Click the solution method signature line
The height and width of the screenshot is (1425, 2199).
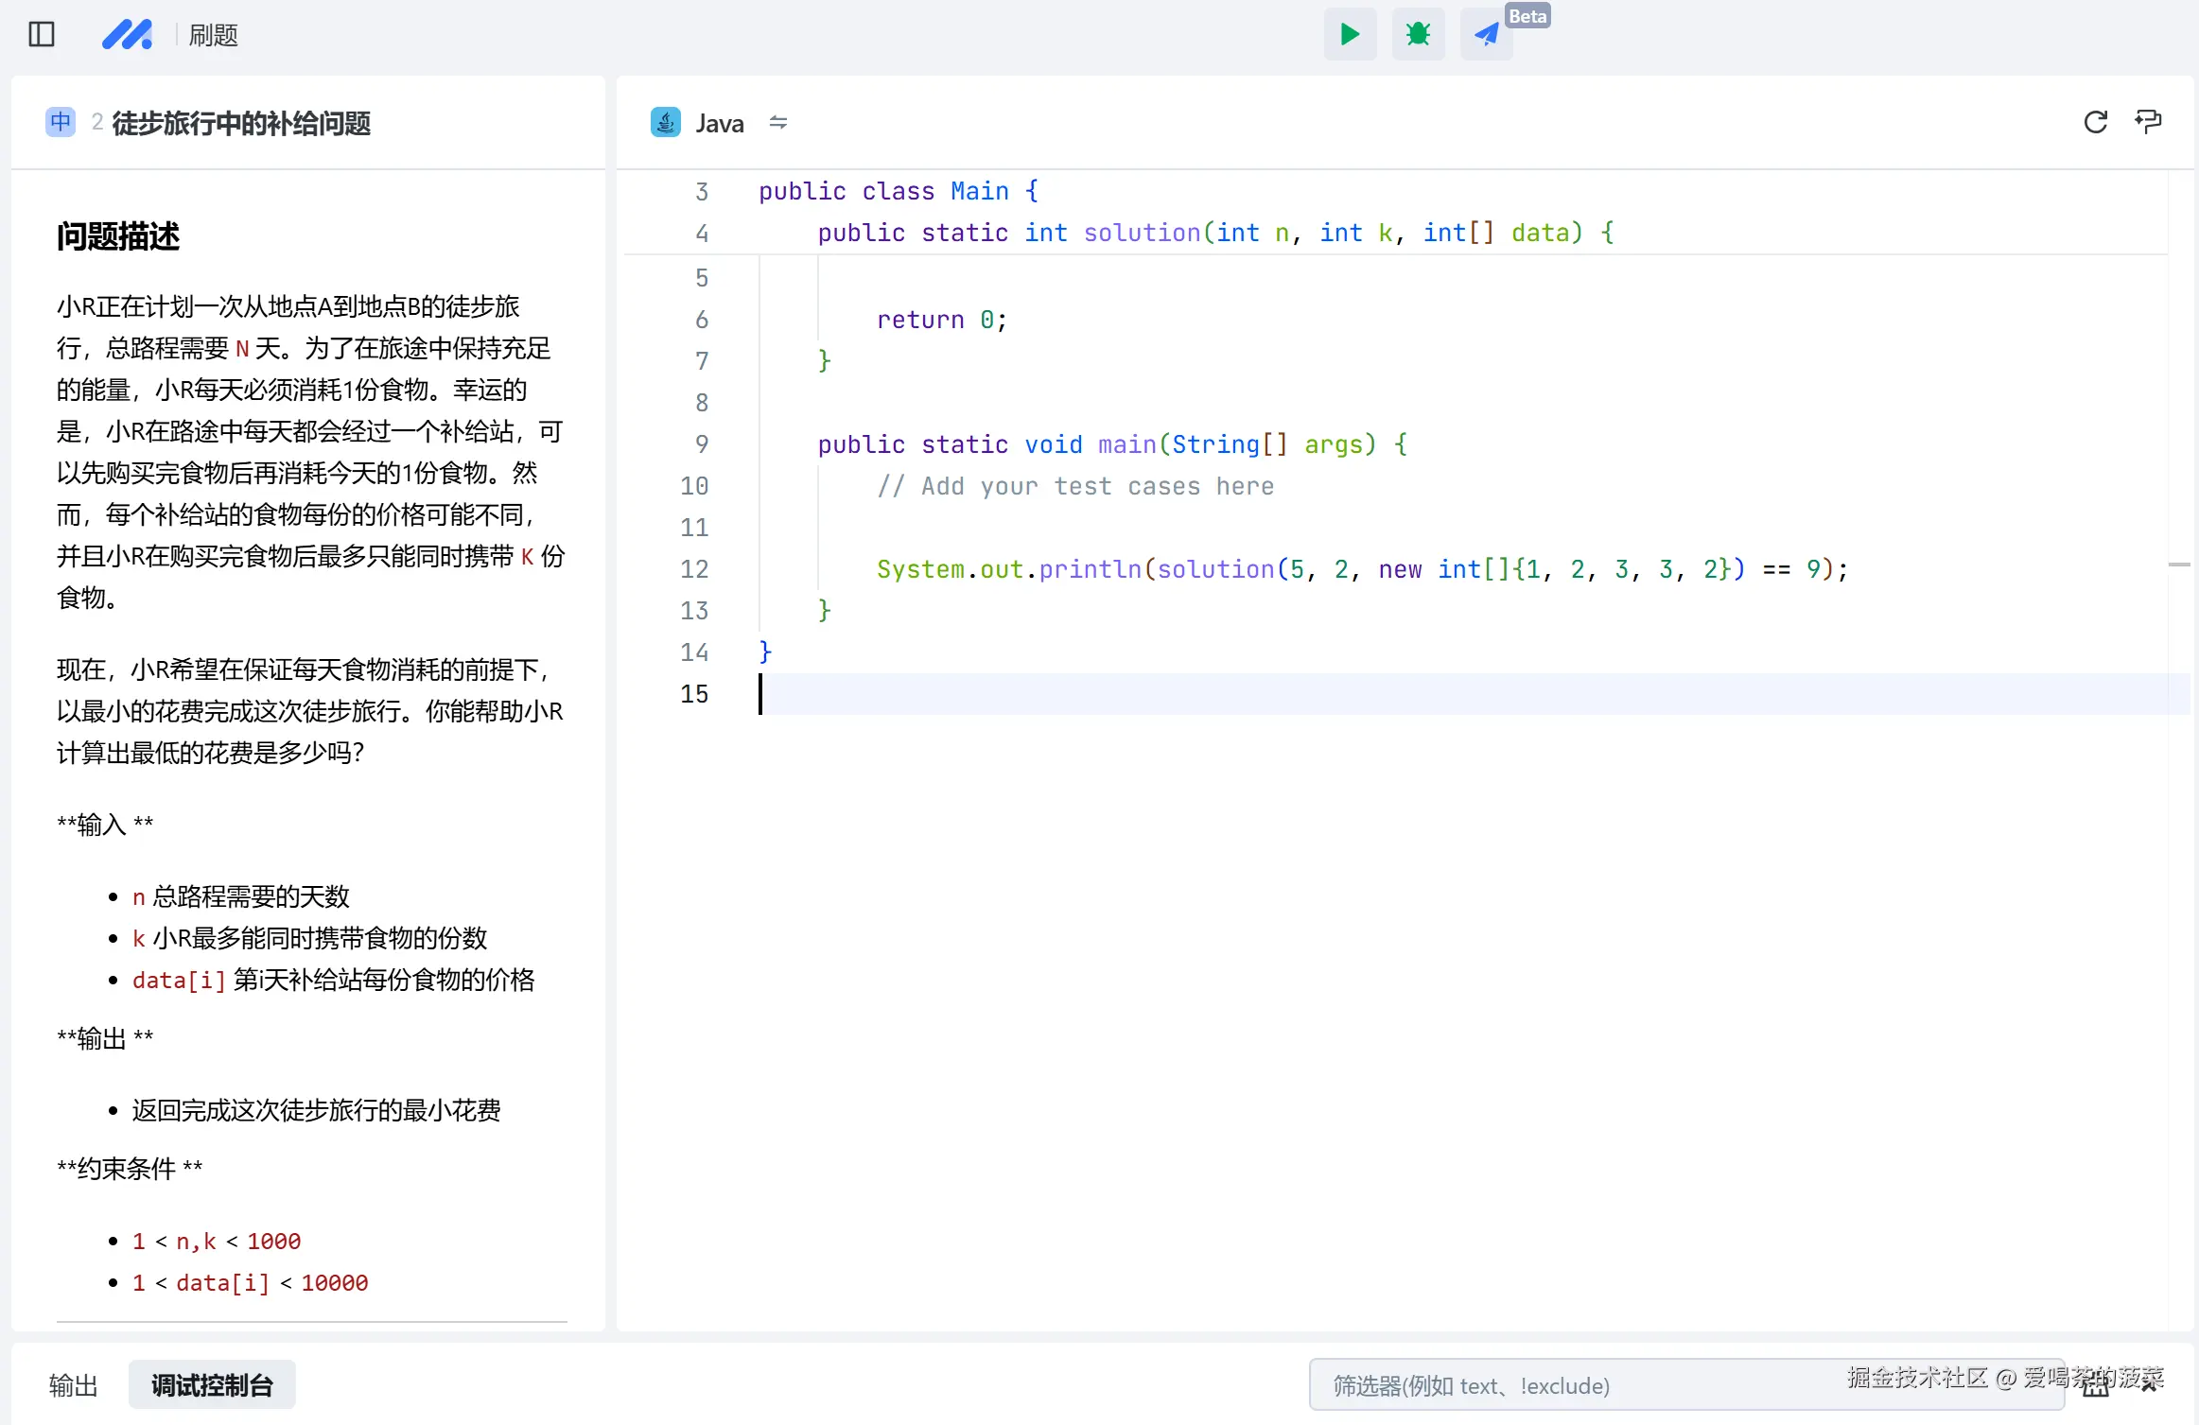pos(1216,233)
